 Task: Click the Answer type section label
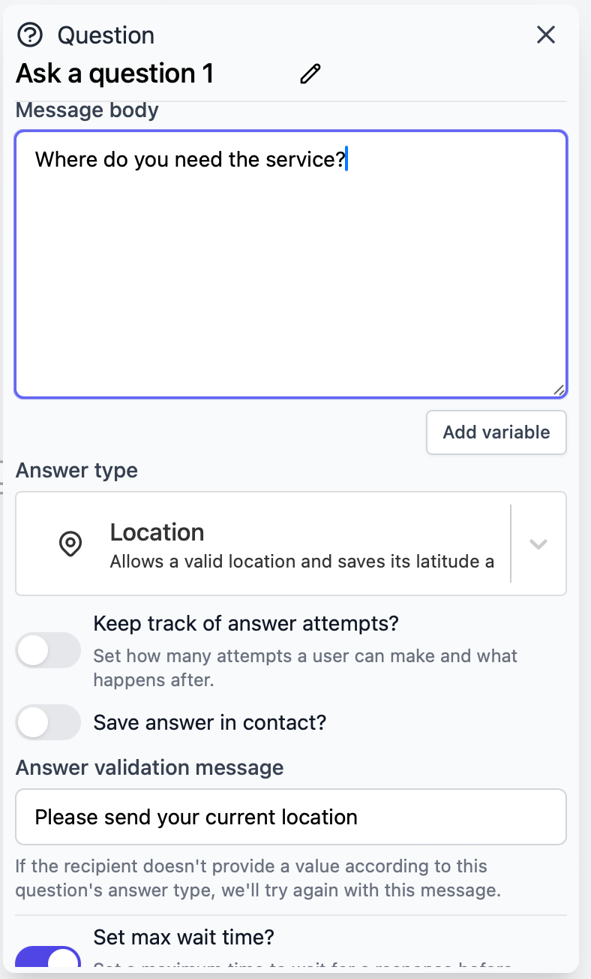pyautogui.click(x=76, y=470)
